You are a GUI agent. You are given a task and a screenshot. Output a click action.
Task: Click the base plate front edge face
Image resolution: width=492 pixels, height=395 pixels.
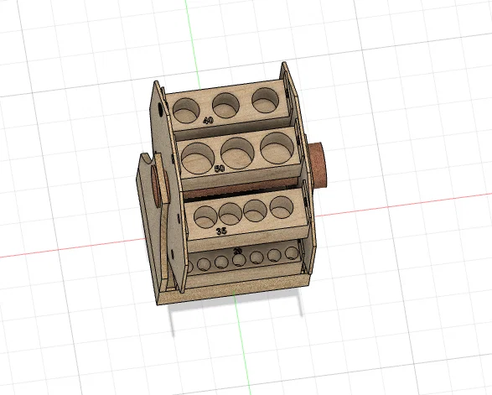(234, 290)
